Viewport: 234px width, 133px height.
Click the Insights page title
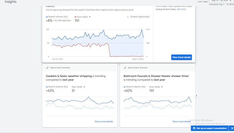(11, 2)
